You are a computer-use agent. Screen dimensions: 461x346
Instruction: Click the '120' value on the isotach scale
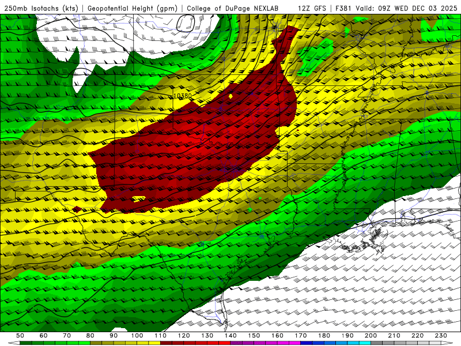point(184,336)
